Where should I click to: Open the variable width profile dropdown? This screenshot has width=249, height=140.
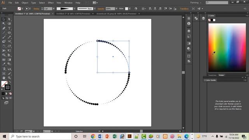tap(74, 9)
